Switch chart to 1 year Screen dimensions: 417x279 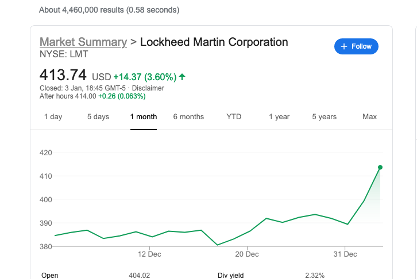click(279, 117)
